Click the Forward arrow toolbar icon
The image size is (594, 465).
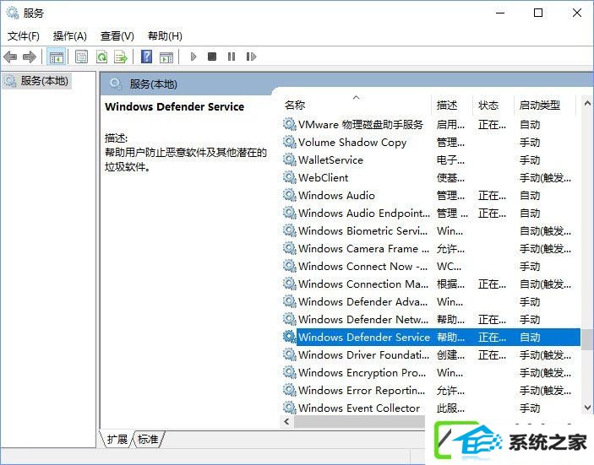click(30, 57)
